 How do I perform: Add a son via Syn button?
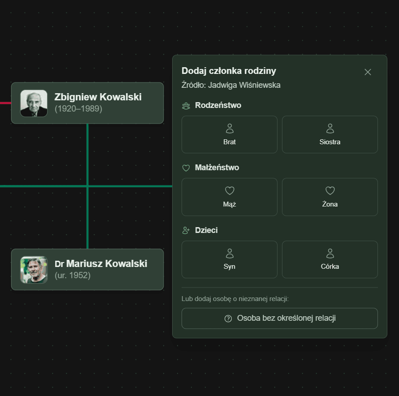[x=229, y=259]
